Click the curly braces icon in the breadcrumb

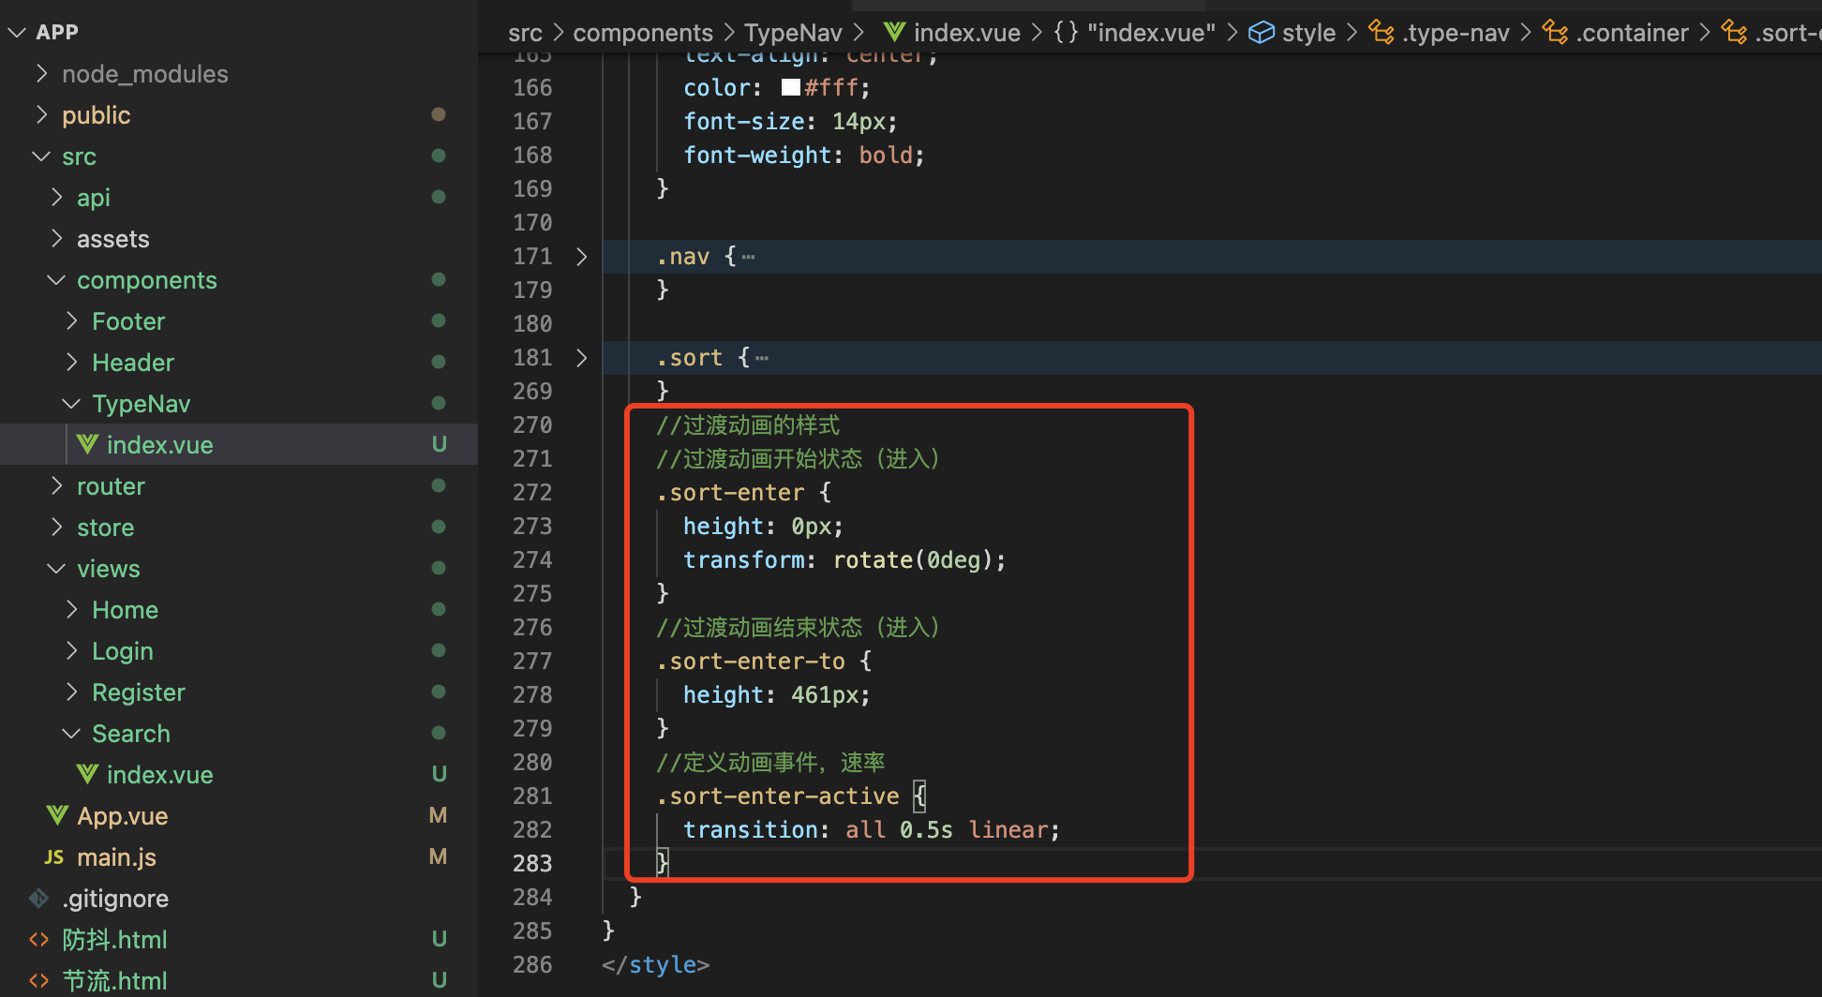pos(1066,32)
